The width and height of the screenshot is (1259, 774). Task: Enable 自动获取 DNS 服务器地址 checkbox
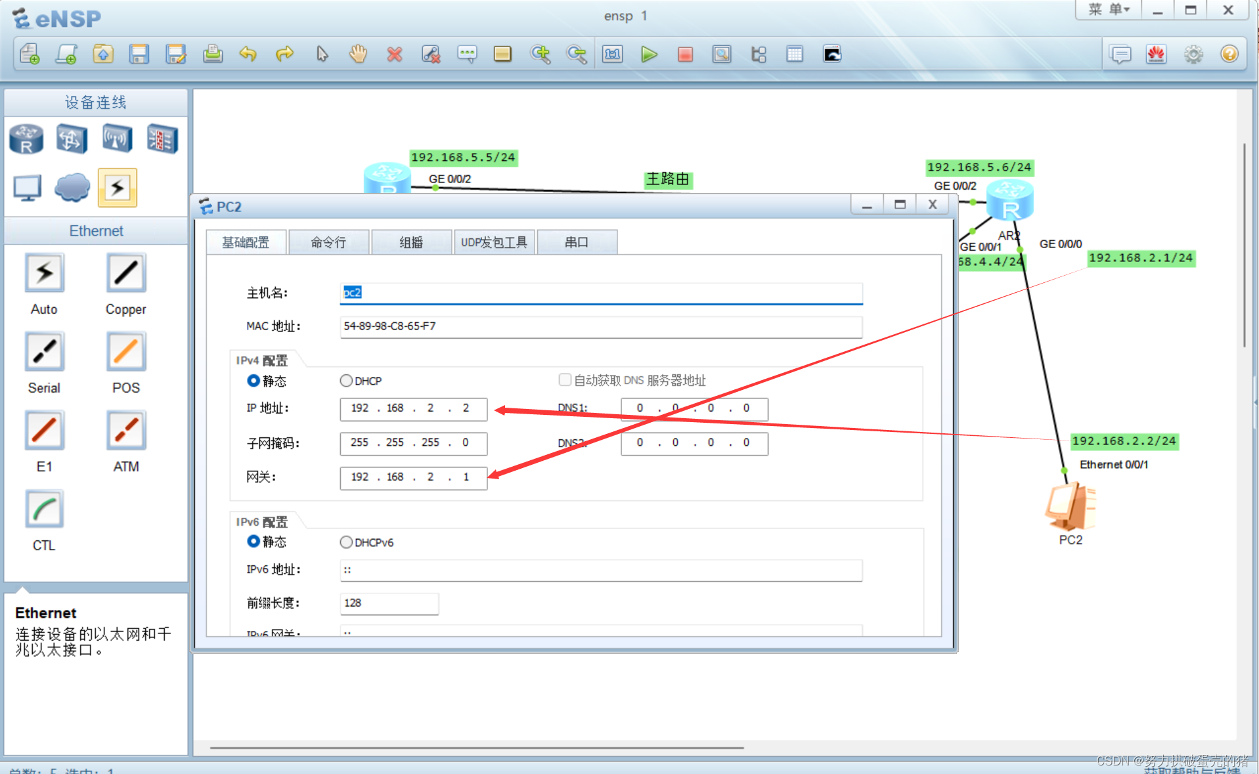[565, 380]
